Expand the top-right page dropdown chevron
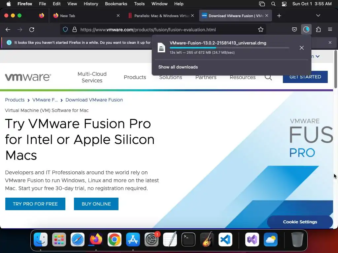Viewport: 338px width, 253px height. tap(318, 56)
